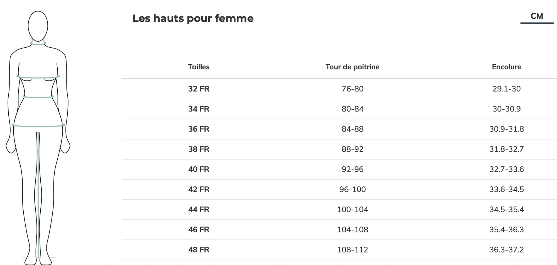Click the Tailles column header
Screen dimensions: 557x265
[199, 67]
